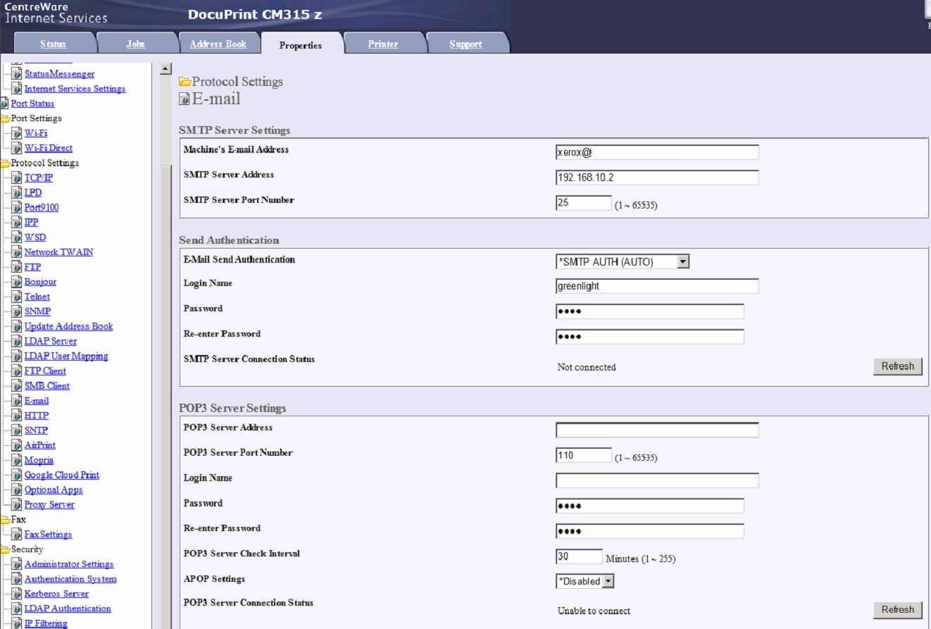
Task: Click the POP3 Password field
Action: tap(650, 506)
